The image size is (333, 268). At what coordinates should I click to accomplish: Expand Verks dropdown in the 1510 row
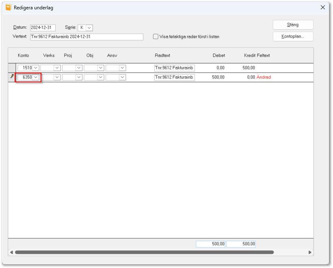click(57, 68)
